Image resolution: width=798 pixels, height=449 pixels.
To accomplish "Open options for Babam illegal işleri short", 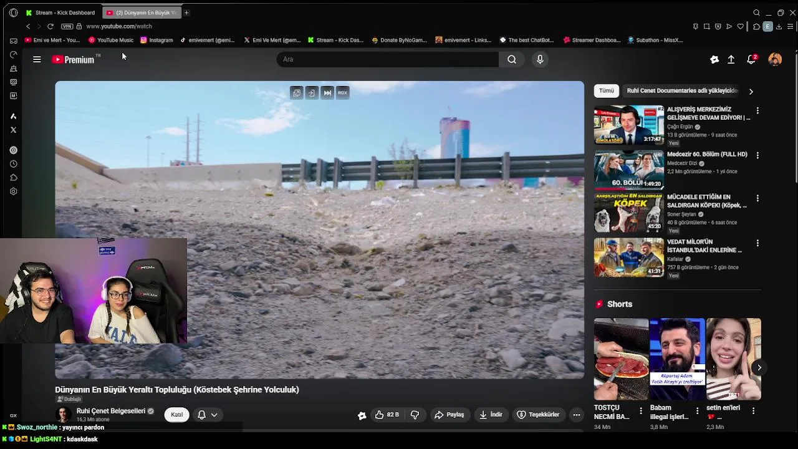I will tap(697, 411).
